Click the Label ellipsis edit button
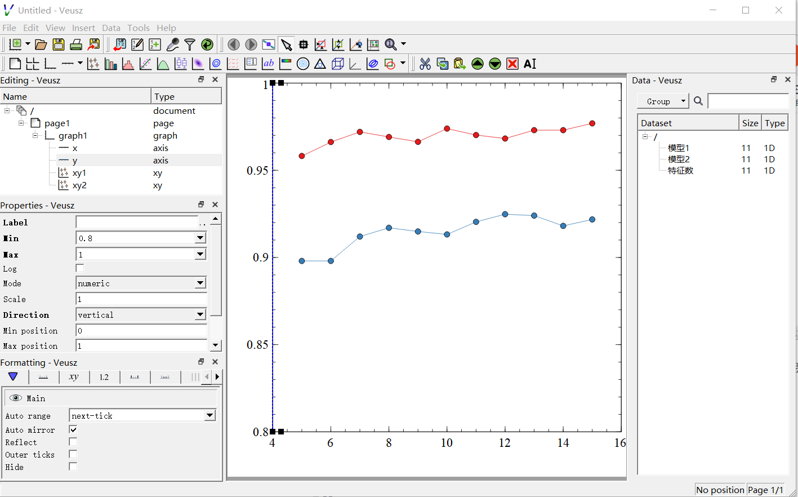798x497 pixels. click(203, 223)
